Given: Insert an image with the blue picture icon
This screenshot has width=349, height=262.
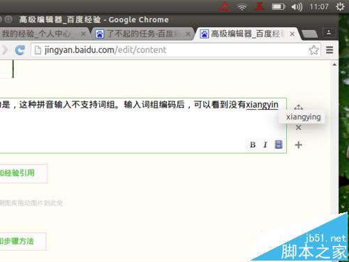Looking at the screenshot, I should point(279,145).
